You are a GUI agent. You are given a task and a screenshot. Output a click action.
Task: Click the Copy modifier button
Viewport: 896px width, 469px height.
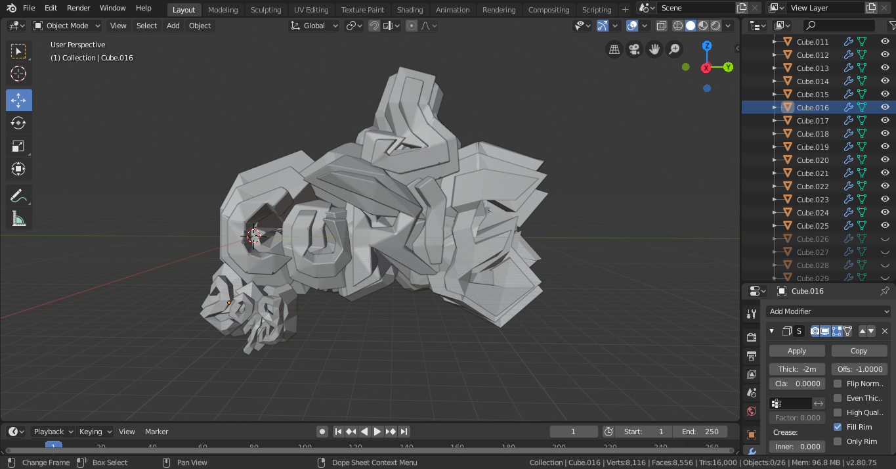click(859, 351)
